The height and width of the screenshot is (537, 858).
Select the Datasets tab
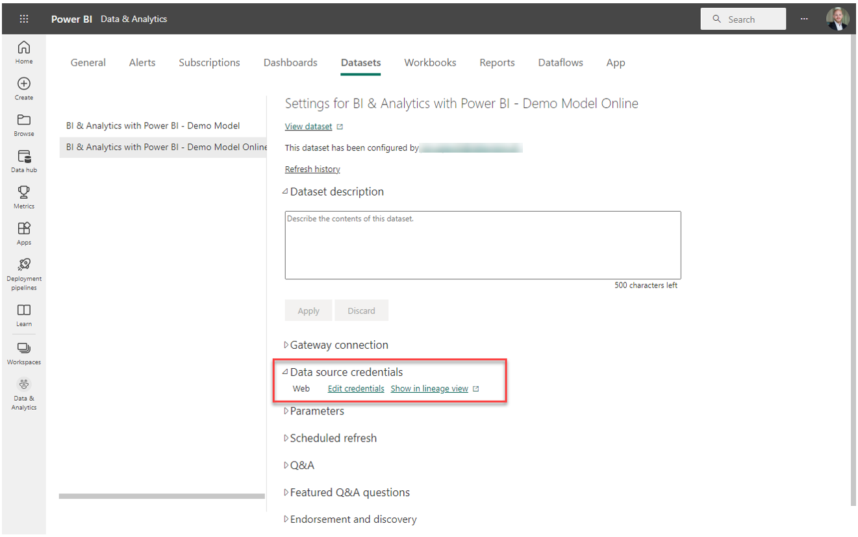[360, 63]
